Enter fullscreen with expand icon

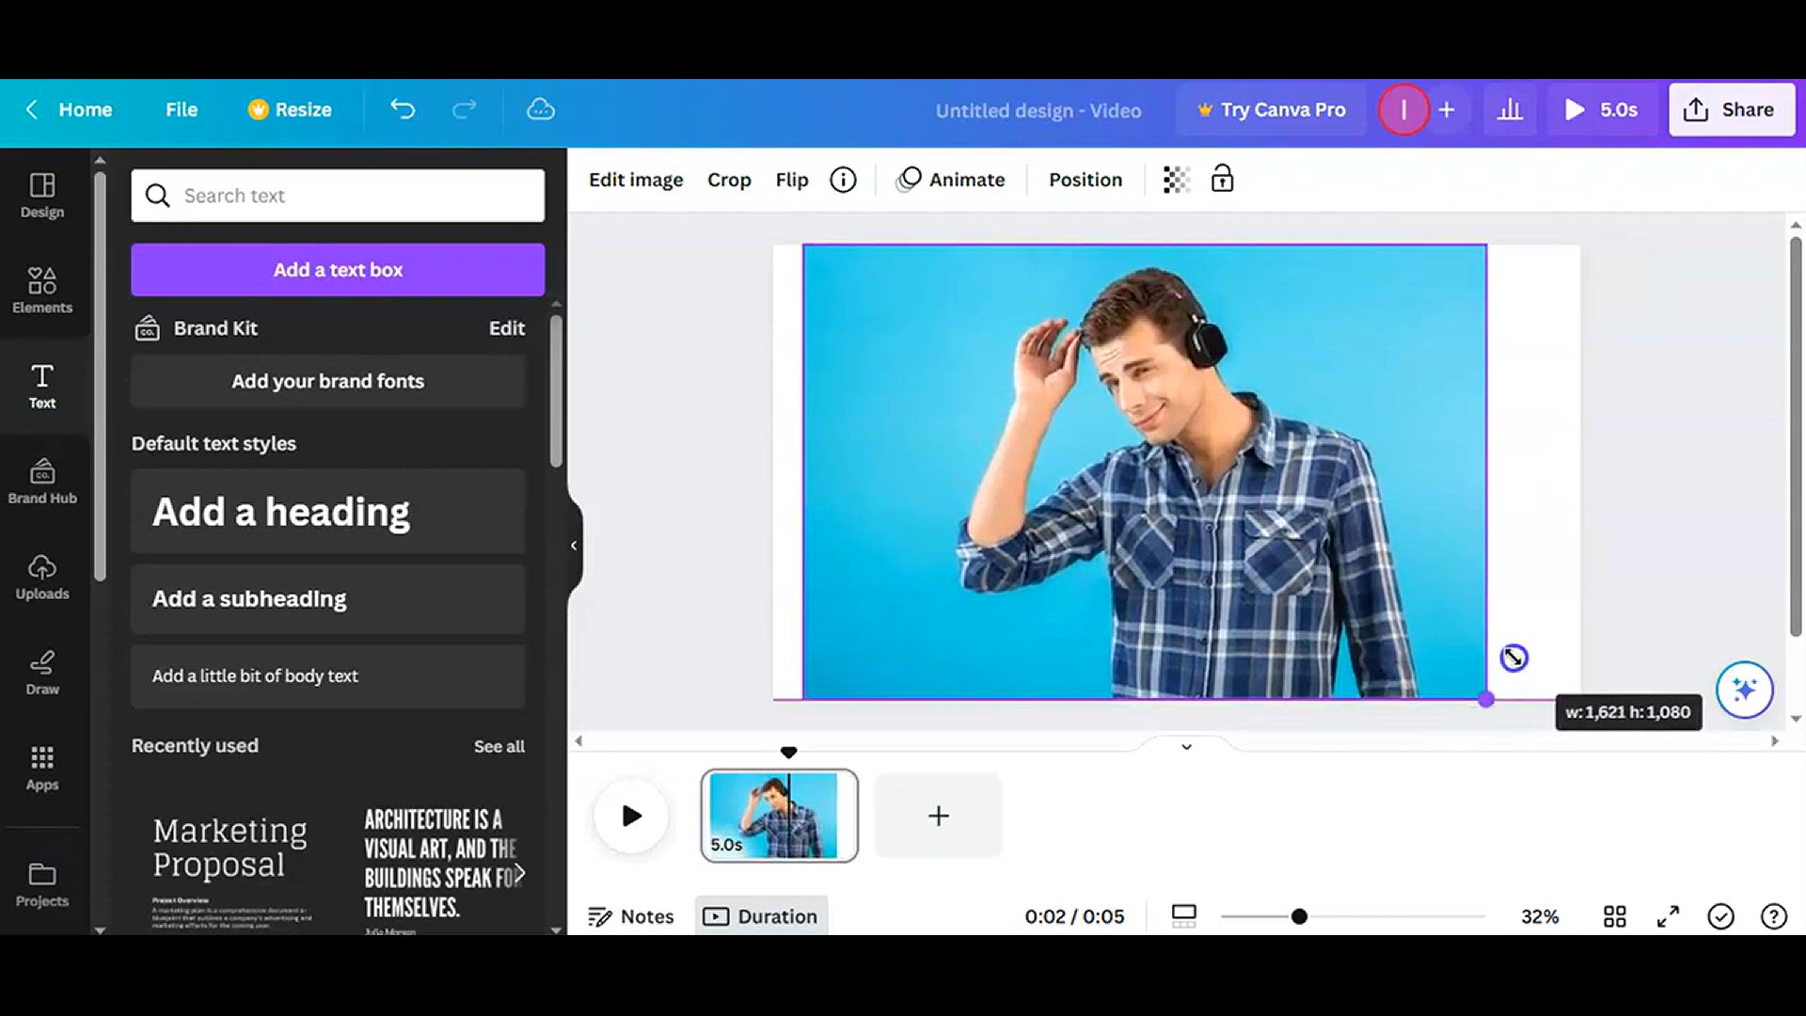[1668, 916]
